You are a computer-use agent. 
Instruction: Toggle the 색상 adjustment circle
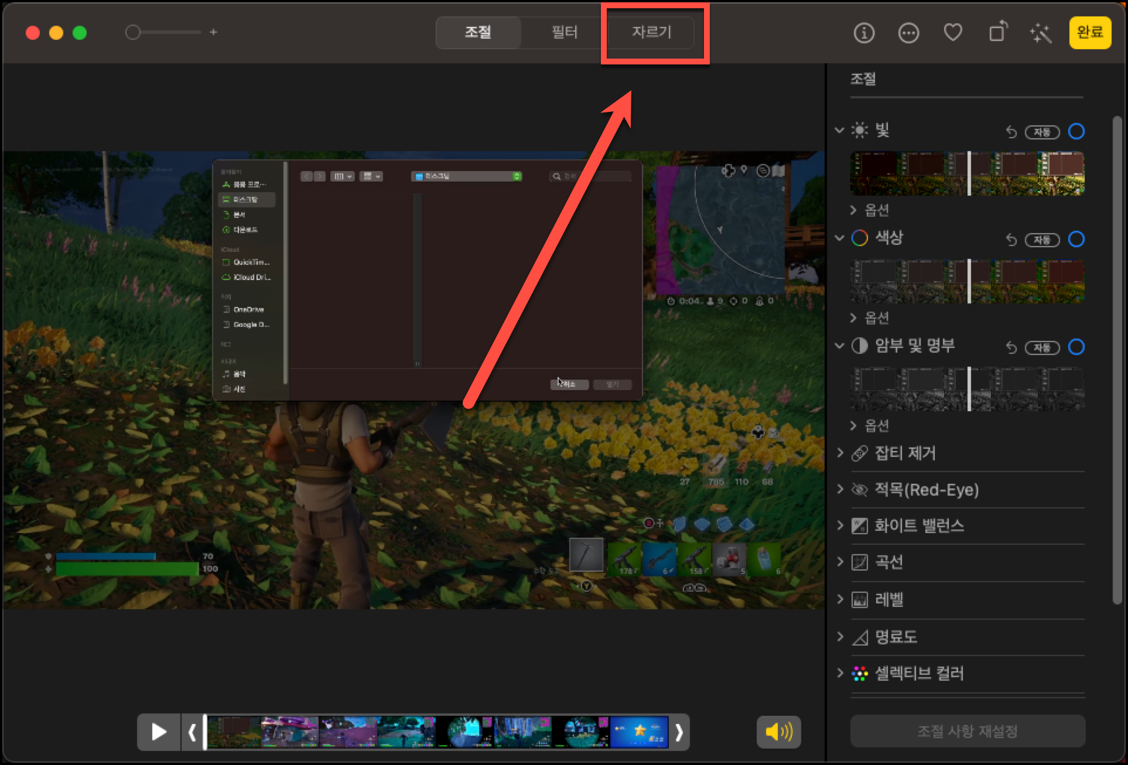click(1076, 239)
